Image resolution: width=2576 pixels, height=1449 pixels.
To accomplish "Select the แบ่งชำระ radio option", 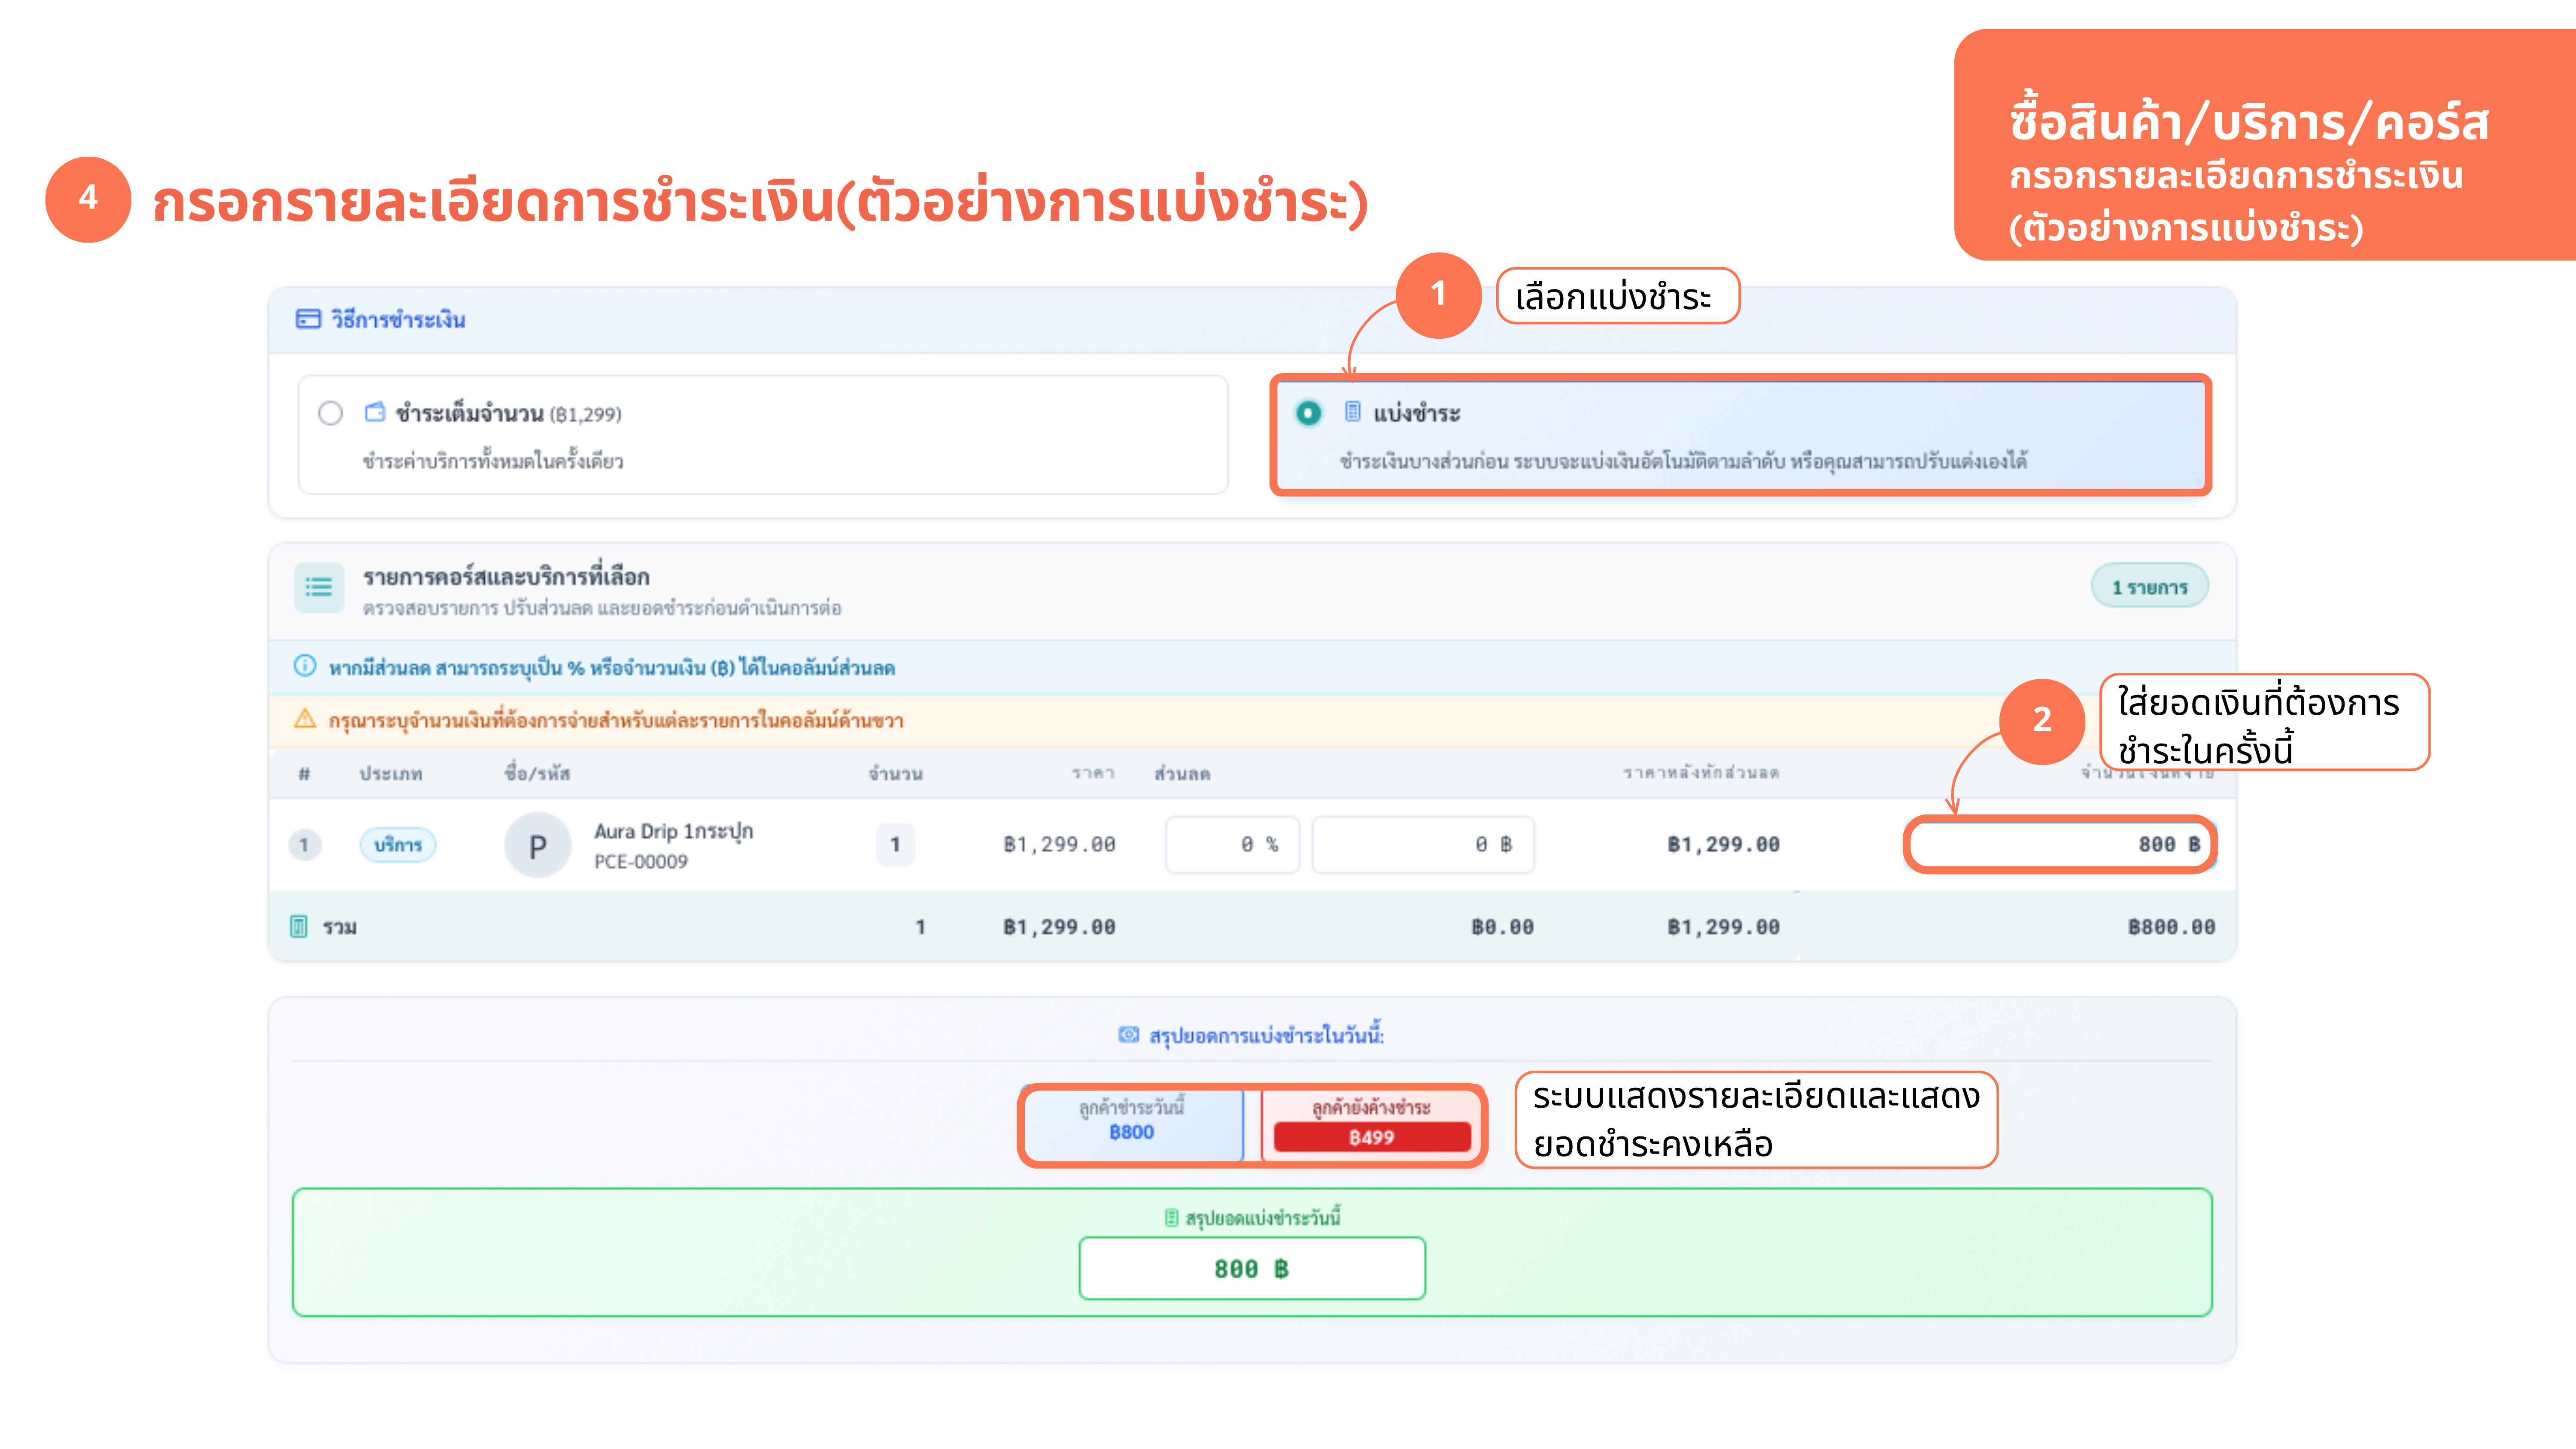I will click(x=1308, y=412).
